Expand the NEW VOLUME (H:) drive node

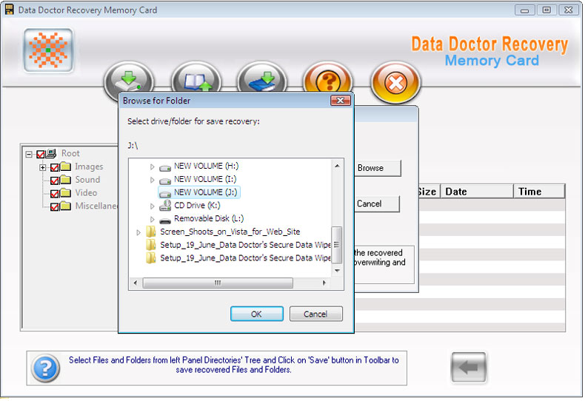click(152, 167)
